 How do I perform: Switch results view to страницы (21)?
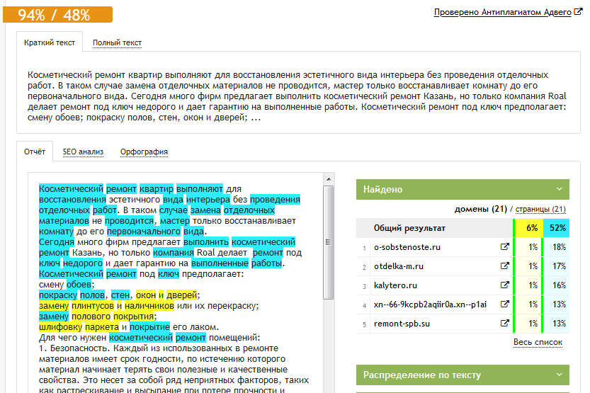540,210
